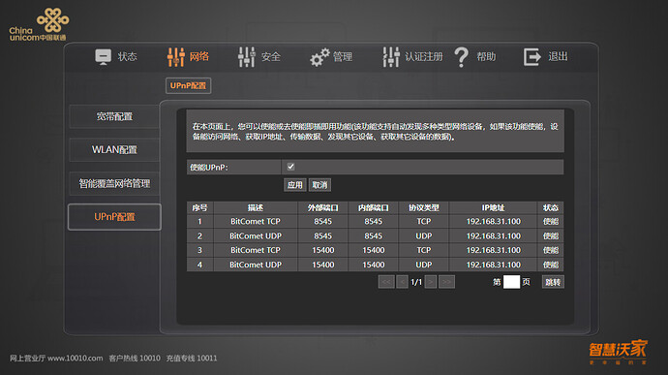Viewport: 668px width, 375px height.
Task: Click the 应用 apply button
Action: 295,185
